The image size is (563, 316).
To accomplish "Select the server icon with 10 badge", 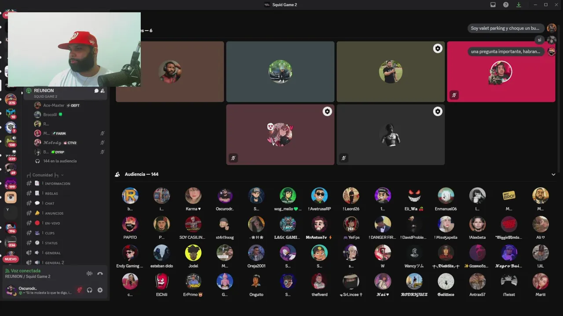I will [11, 113].
